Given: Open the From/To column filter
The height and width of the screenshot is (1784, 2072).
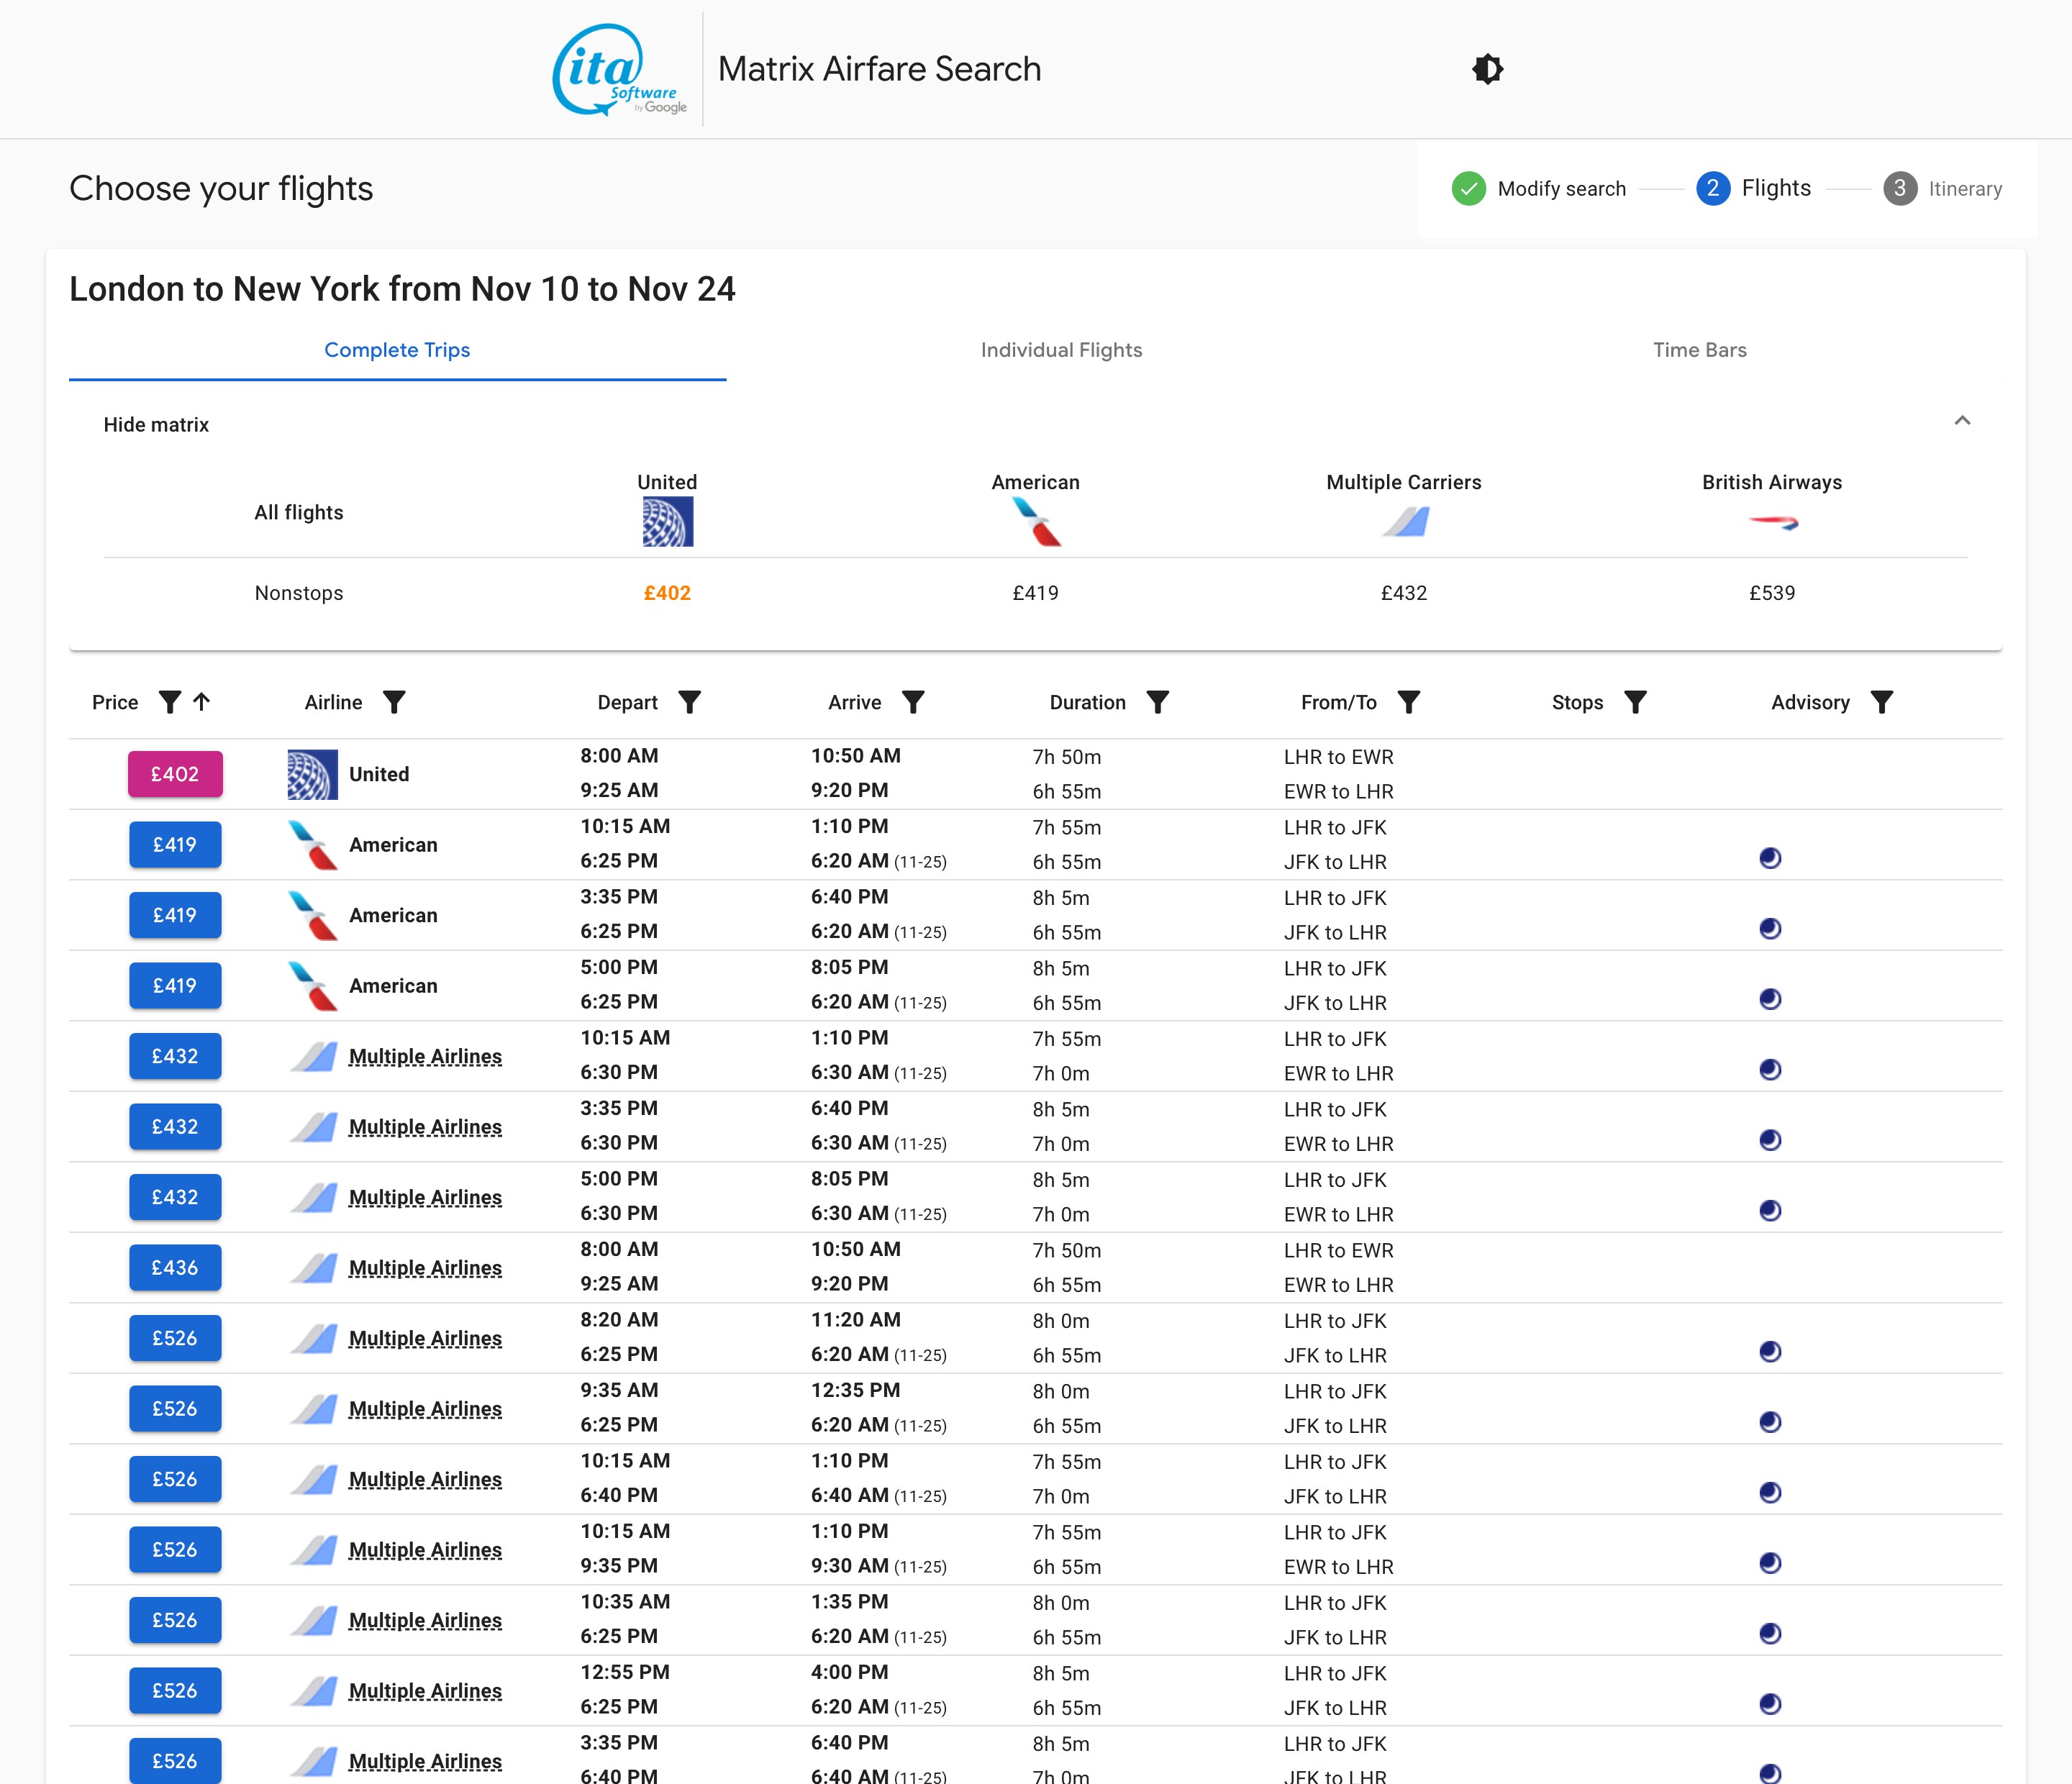Looking at the screenshot, I should (x=1408, y=702).
